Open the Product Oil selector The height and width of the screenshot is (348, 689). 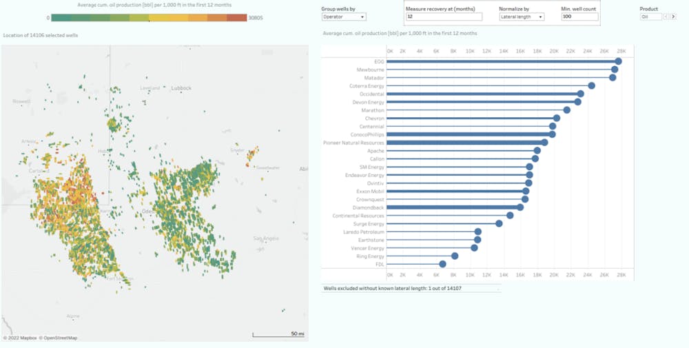pyautogui.click(x=651, y=17)
